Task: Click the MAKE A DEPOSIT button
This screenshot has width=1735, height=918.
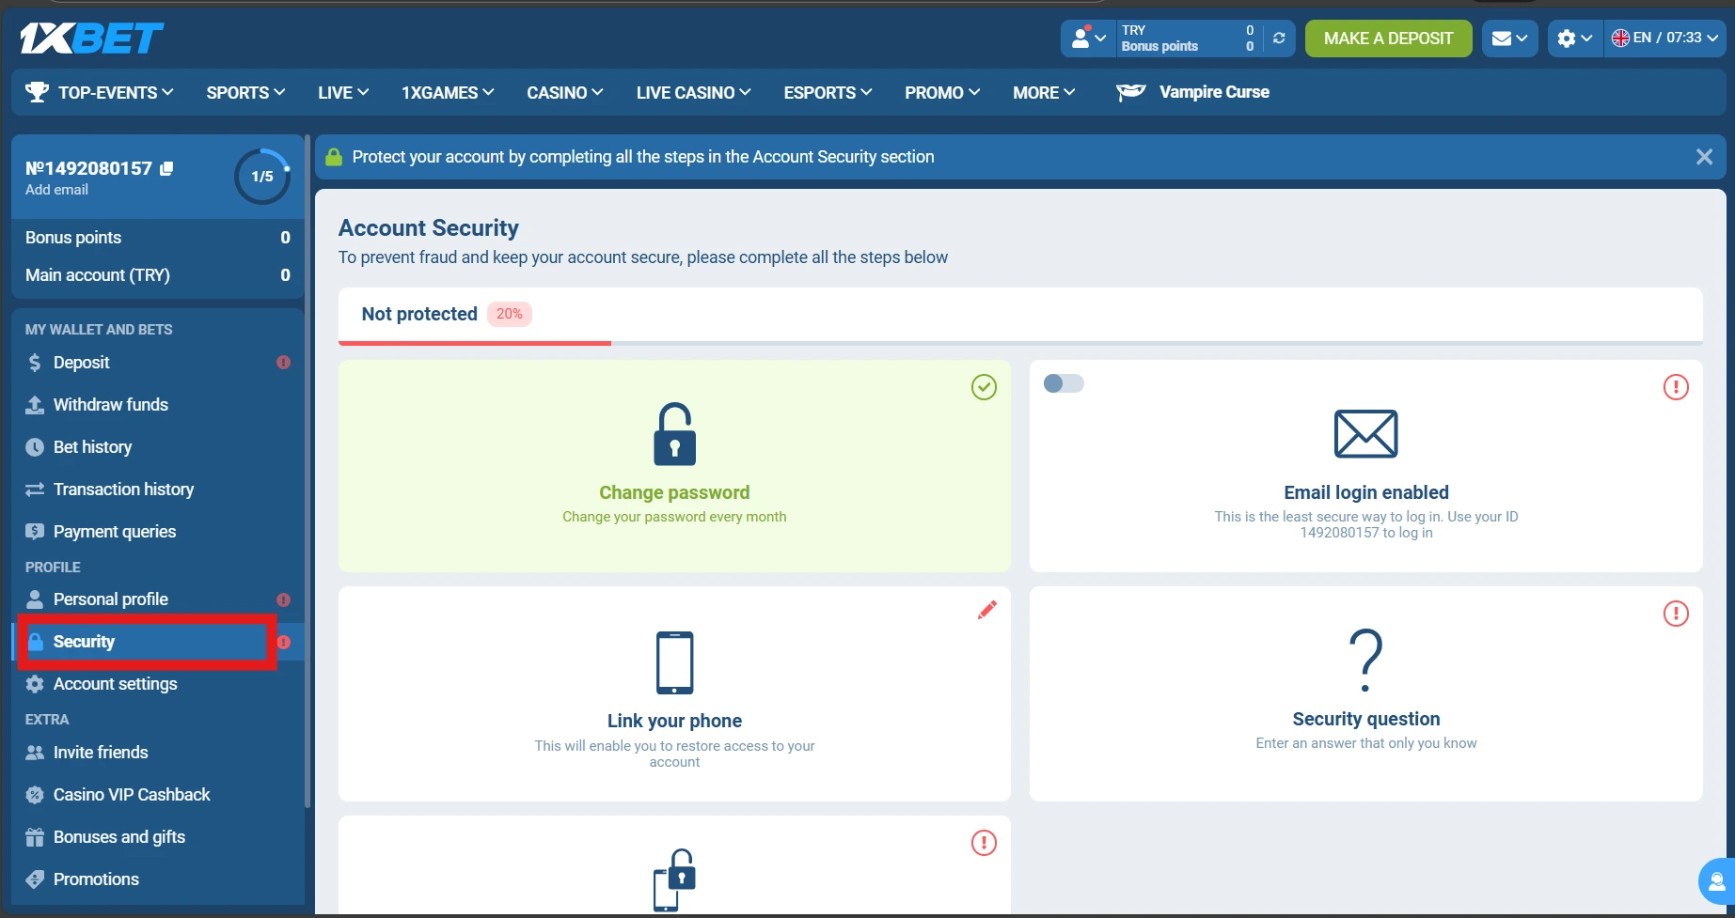Action: [x=1388, y=39]
